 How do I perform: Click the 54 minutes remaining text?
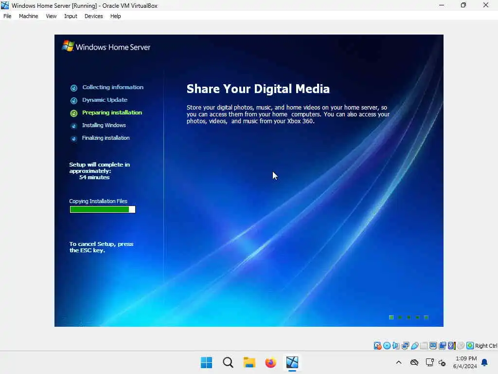94,177
